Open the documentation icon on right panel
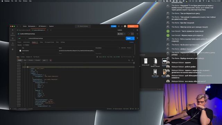The height and width of the screenshot is (125, 222). click(137, 34)
